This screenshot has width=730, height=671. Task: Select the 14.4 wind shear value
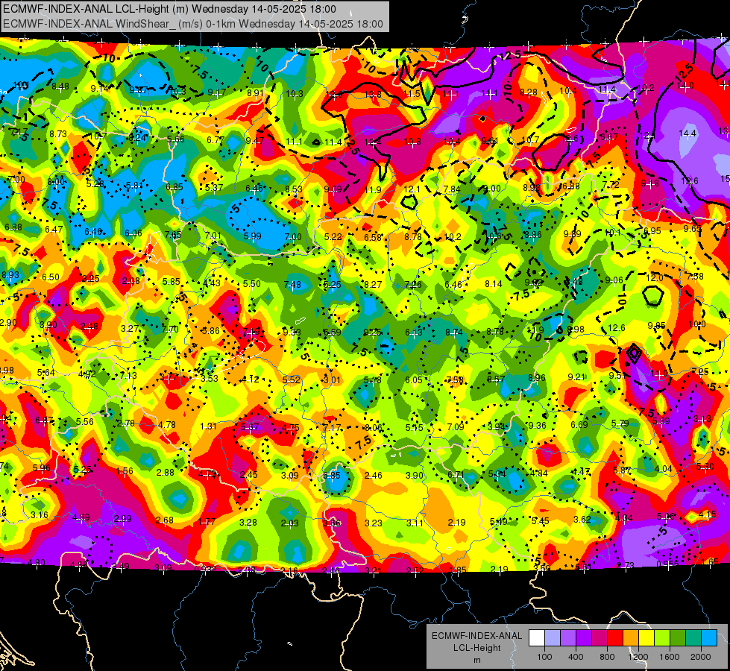687,133
